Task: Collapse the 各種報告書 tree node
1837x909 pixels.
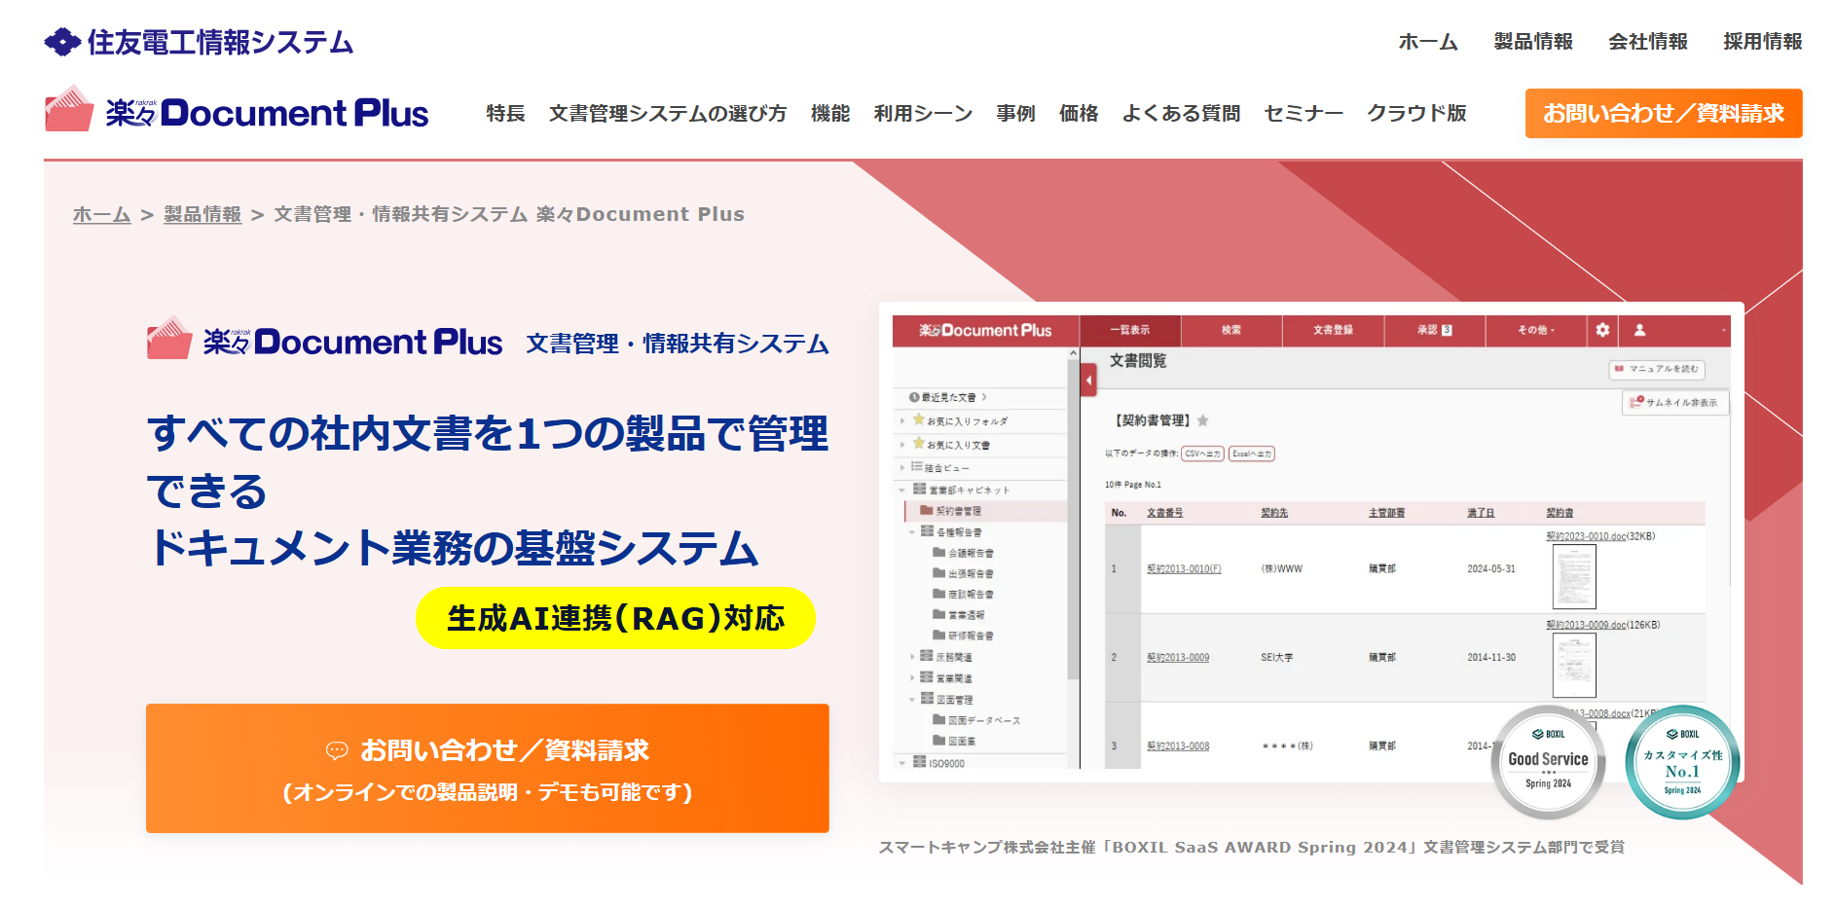Action: pyautogui.click(x=913, y=531)
